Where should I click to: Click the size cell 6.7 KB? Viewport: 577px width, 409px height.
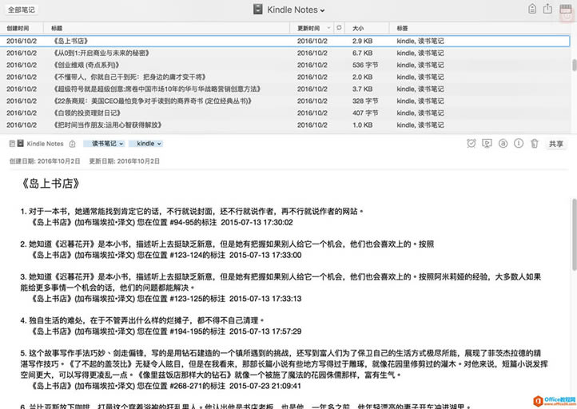pos(362,53)
